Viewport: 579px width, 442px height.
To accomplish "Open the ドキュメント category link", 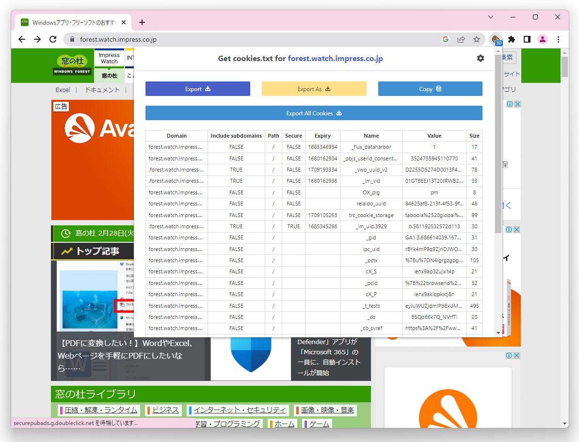I will [x=102, y=90].
